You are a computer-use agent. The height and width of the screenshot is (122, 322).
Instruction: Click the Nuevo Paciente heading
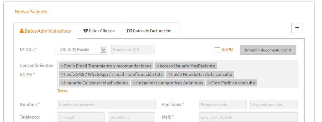[x=31, y=12]
